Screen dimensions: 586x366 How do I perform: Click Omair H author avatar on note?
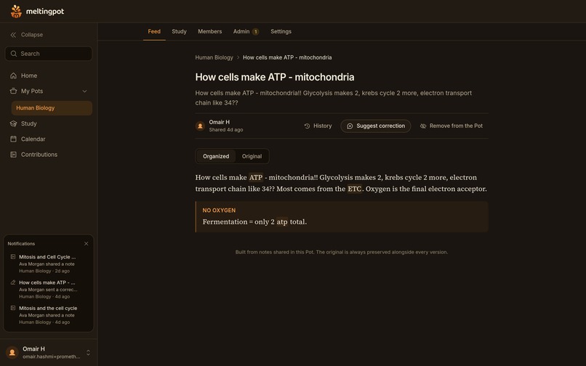pos(201,126)
